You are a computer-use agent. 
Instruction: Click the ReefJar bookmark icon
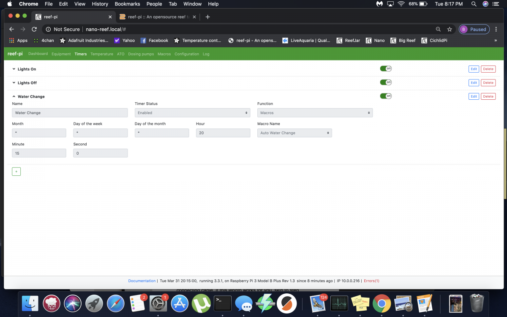339,41
